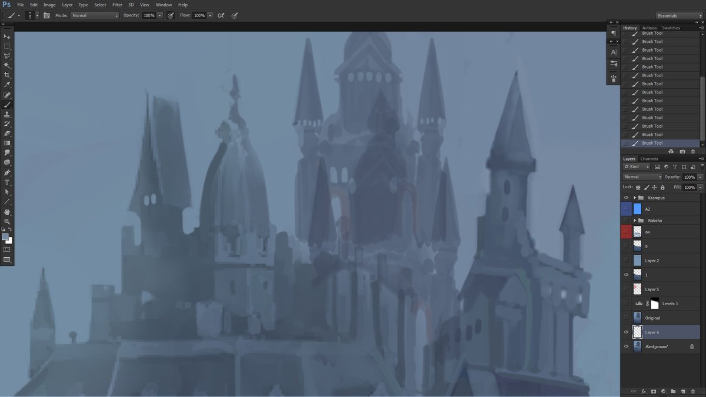Create a new layer from Layers footer
The height and width of the screenshot is (397, 706).
[x=683, y=391]
